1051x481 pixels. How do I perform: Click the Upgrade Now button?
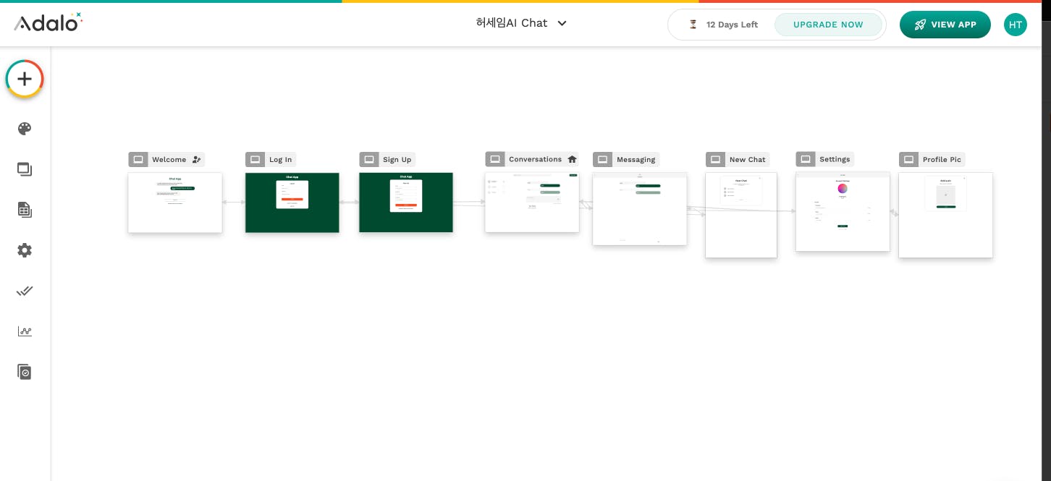pos(828,25)
